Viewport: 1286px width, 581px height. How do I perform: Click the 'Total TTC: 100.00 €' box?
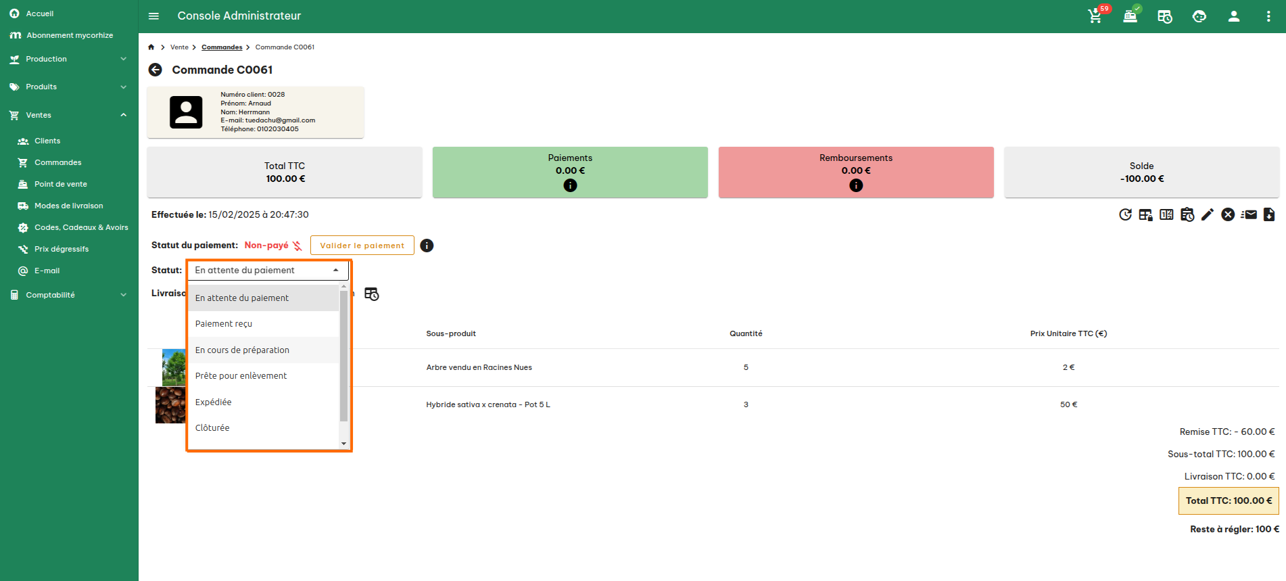[1229, 501]
